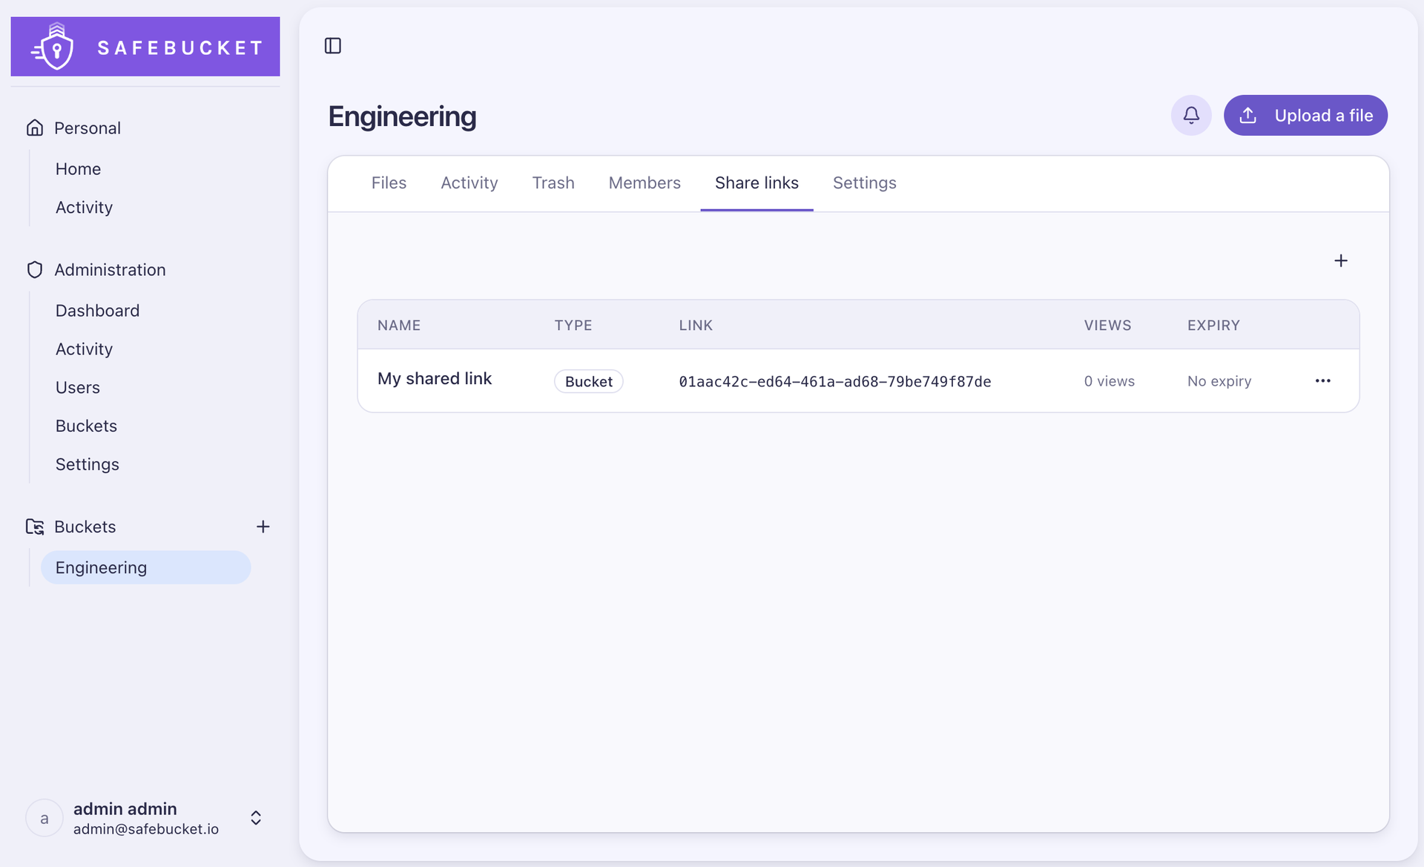Screen dimensions: 1424x867
Task: Click the SafeBucket shield logo
Action: click(55, 47)
